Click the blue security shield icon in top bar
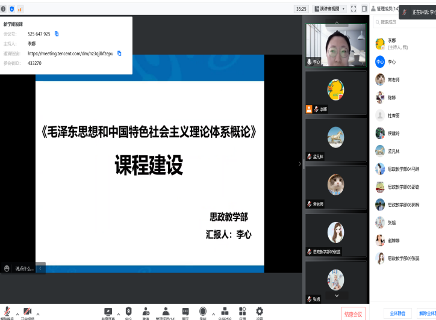The image size is (436, 320). coord(11,9)
